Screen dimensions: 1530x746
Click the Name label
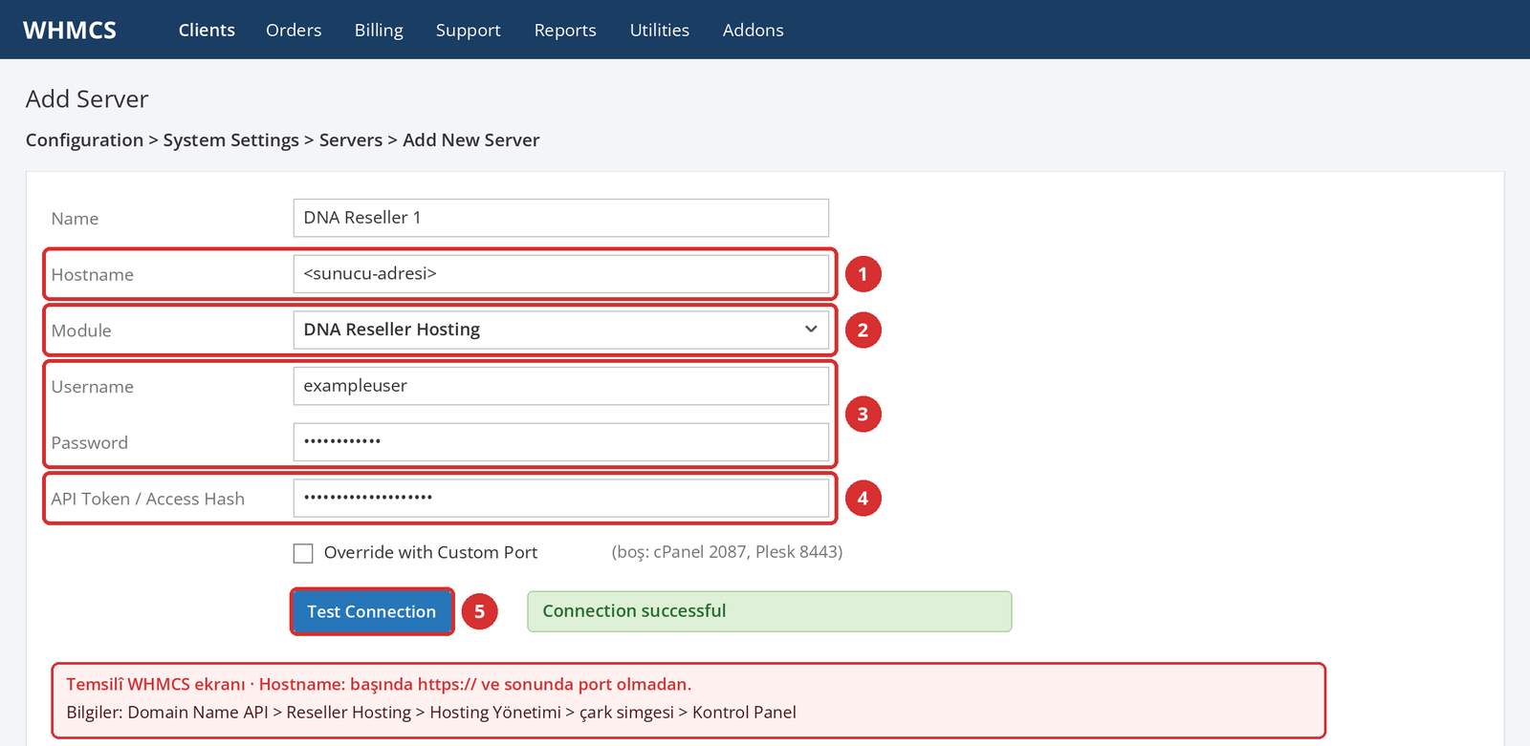click(x=75, y=219)
